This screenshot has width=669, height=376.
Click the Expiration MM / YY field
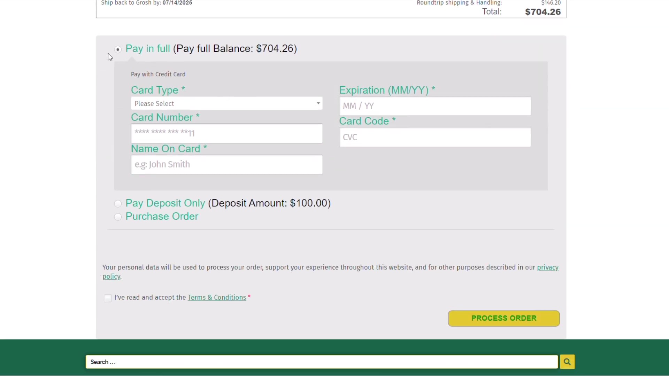(435, 106)
